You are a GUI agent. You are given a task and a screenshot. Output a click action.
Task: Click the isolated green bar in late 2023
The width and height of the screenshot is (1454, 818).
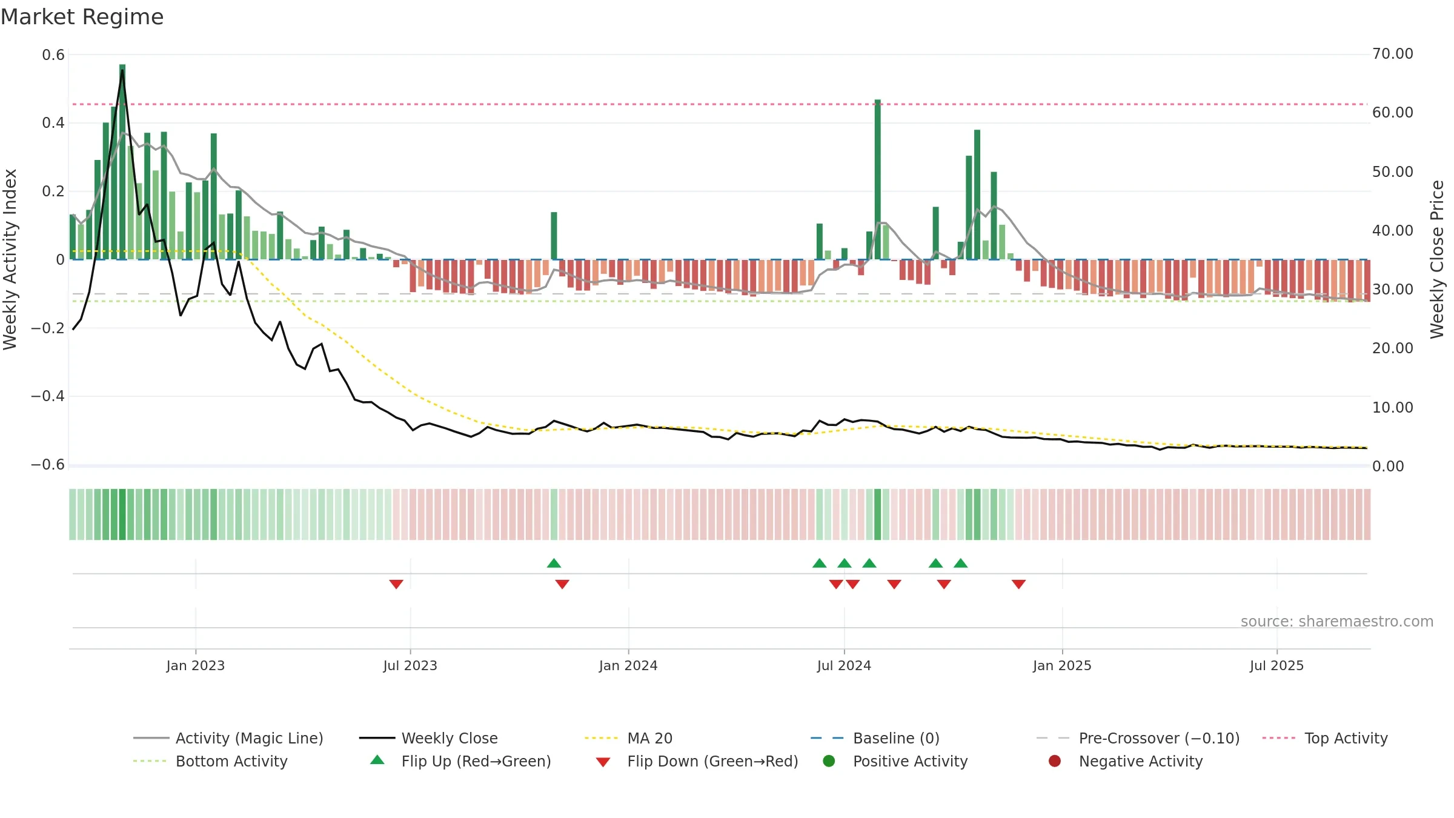click(554, 236)
